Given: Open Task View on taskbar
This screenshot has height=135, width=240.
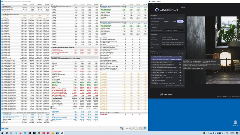Looking at the screenshot, I should pyautogui.click(x=11, y=133).
